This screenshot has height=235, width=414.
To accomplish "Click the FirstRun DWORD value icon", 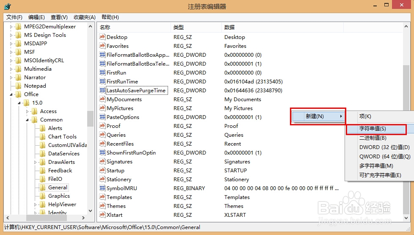I will click(x=102, y=72).
